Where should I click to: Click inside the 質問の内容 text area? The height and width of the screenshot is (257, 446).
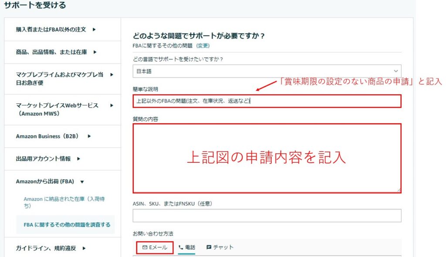point(267,158)
